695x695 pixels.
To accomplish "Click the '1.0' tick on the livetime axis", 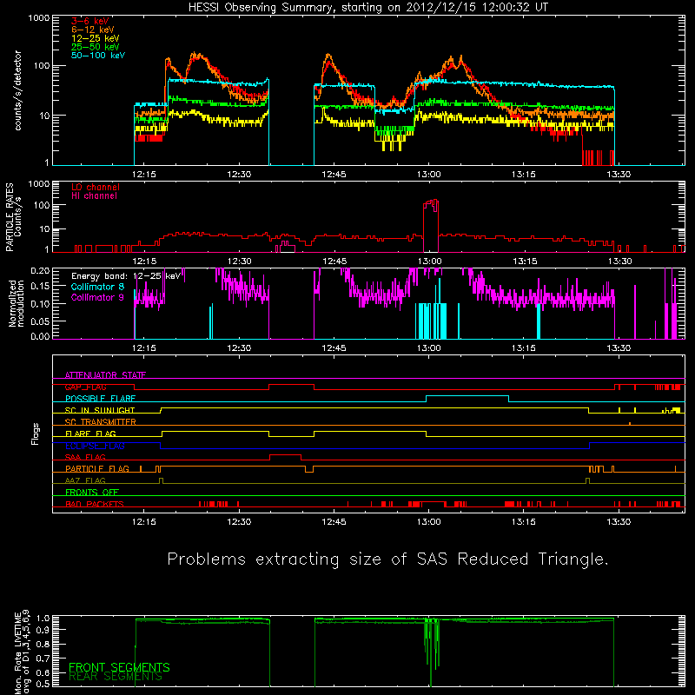I will (x=43, y=619).
